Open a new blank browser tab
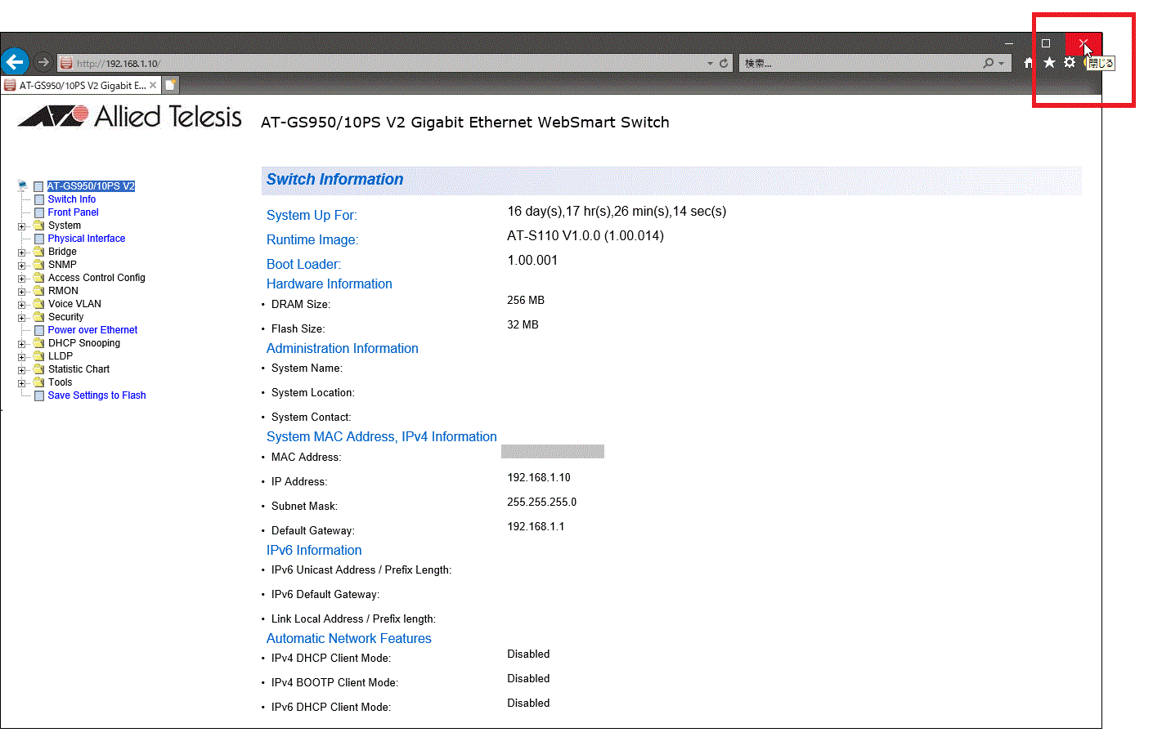1153x737 pixels. (x=170, y=85)
